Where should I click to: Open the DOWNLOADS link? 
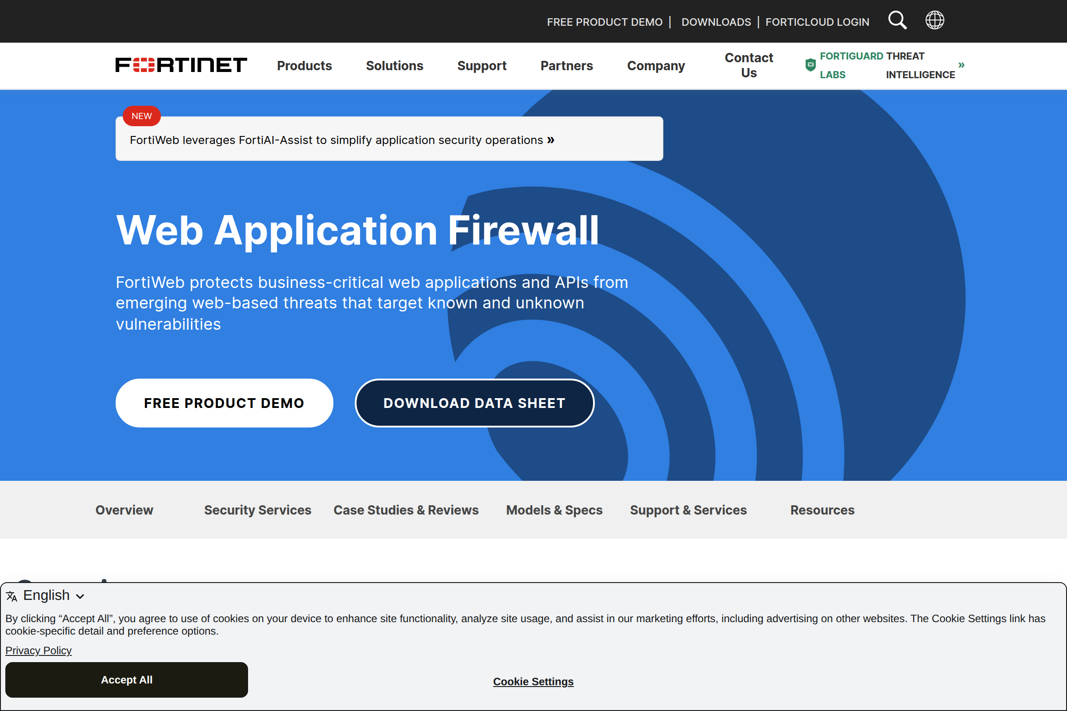(x=716, y=22)
